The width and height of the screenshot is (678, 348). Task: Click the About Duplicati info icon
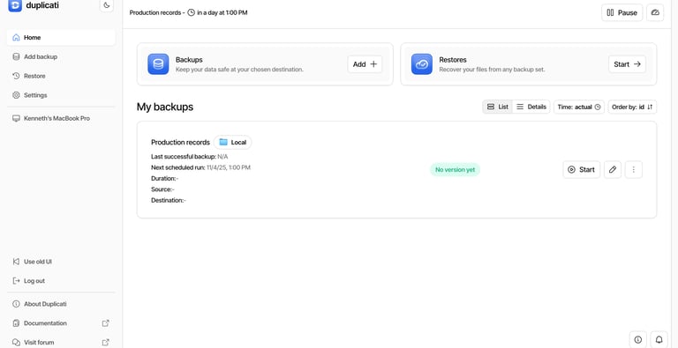point(16,304)
